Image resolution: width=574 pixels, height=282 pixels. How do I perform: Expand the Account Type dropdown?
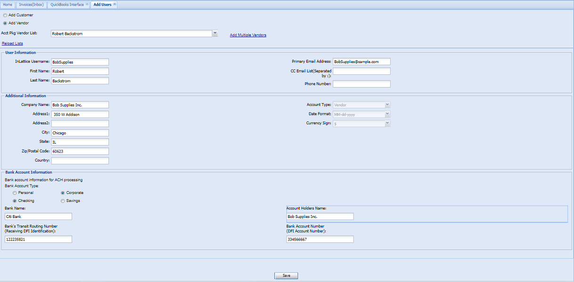point(387,105)
